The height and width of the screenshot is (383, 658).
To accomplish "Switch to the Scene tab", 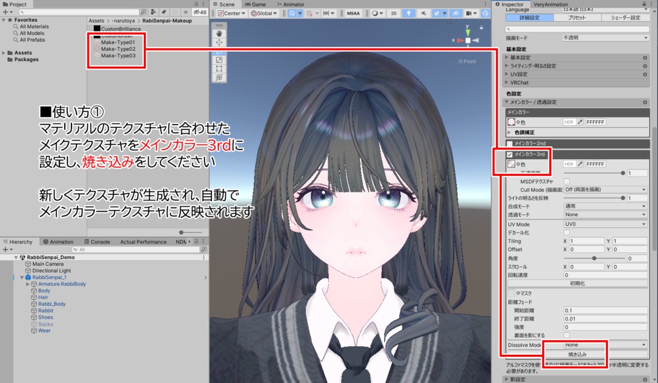I will tap(224, 4).
